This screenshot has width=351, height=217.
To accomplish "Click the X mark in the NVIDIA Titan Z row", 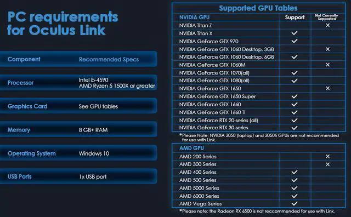I will point(327,25).
